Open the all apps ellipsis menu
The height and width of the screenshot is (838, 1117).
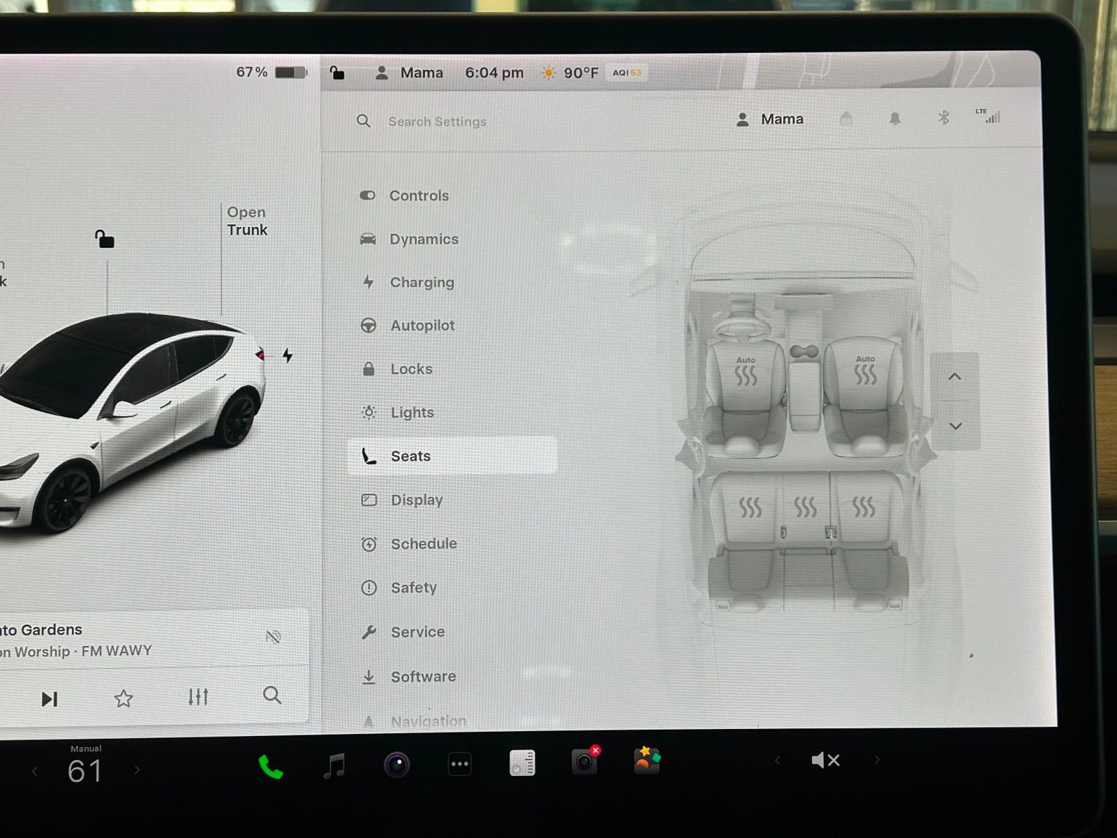459,764
